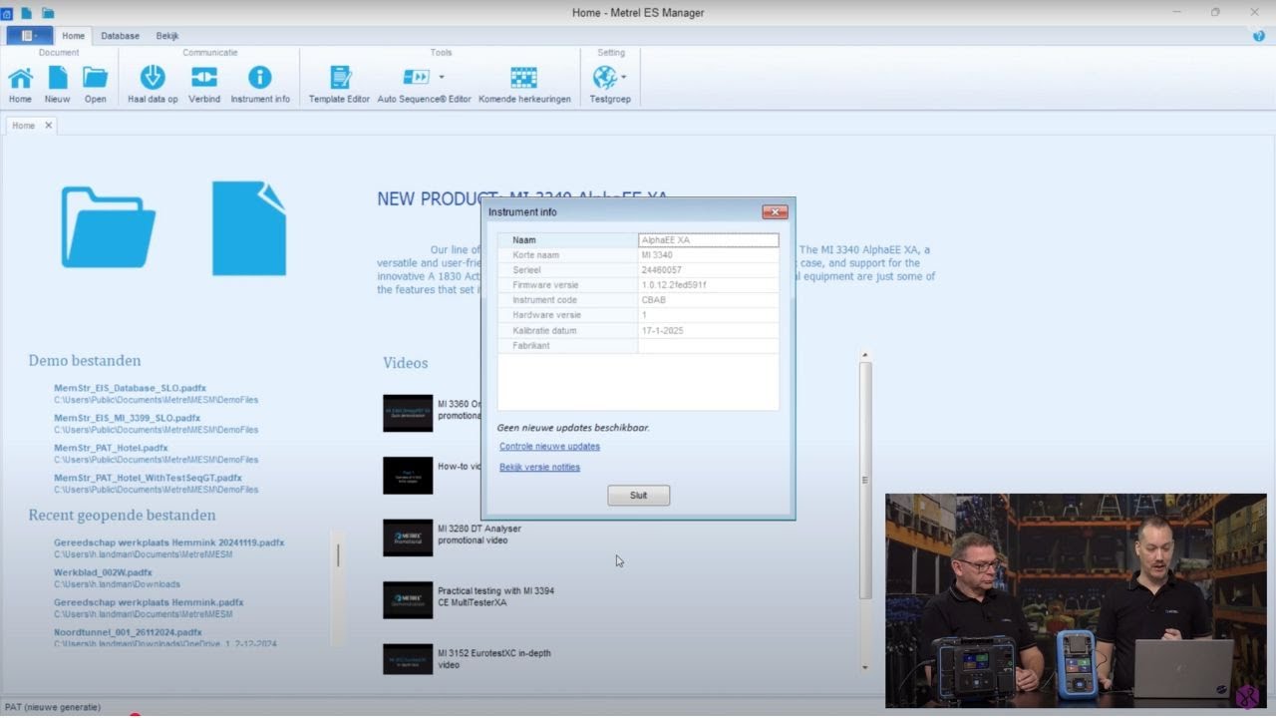
Task: Click the video list scrollbar up arrow
Action: [x=865, y=355]
